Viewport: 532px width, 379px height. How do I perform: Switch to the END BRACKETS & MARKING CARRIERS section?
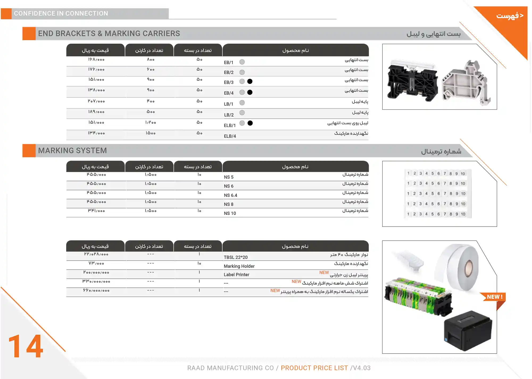tap(109, 33)
